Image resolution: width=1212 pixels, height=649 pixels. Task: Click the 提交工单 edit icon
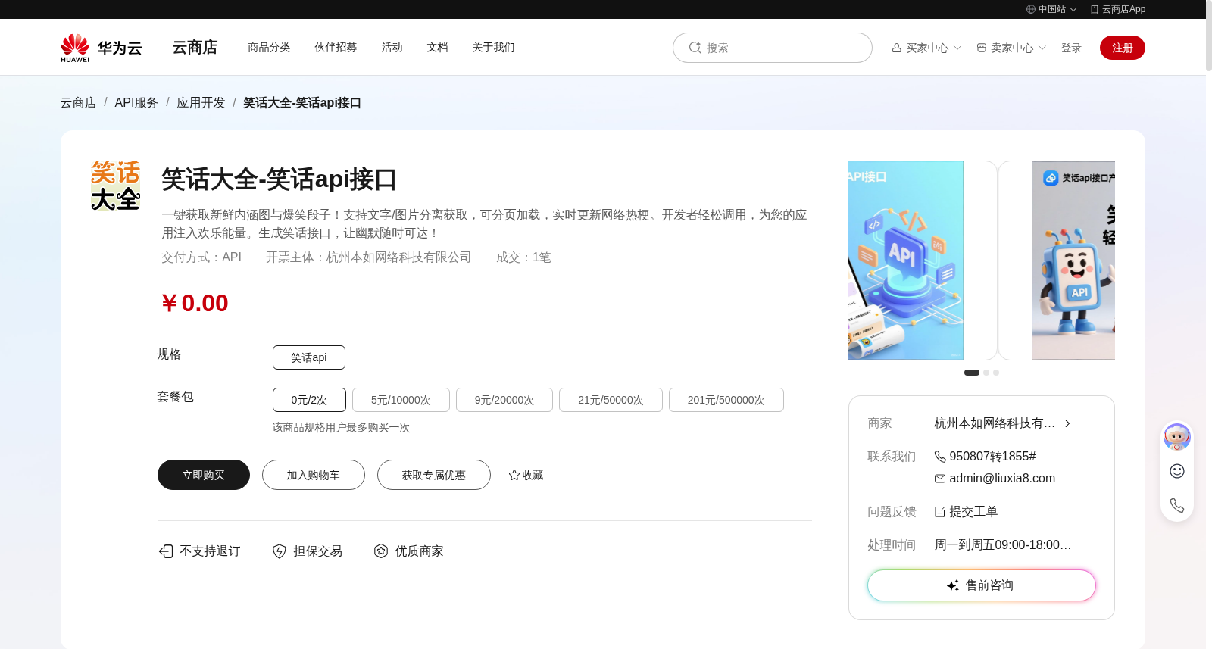pyautogui.click(x=940, y=512)
